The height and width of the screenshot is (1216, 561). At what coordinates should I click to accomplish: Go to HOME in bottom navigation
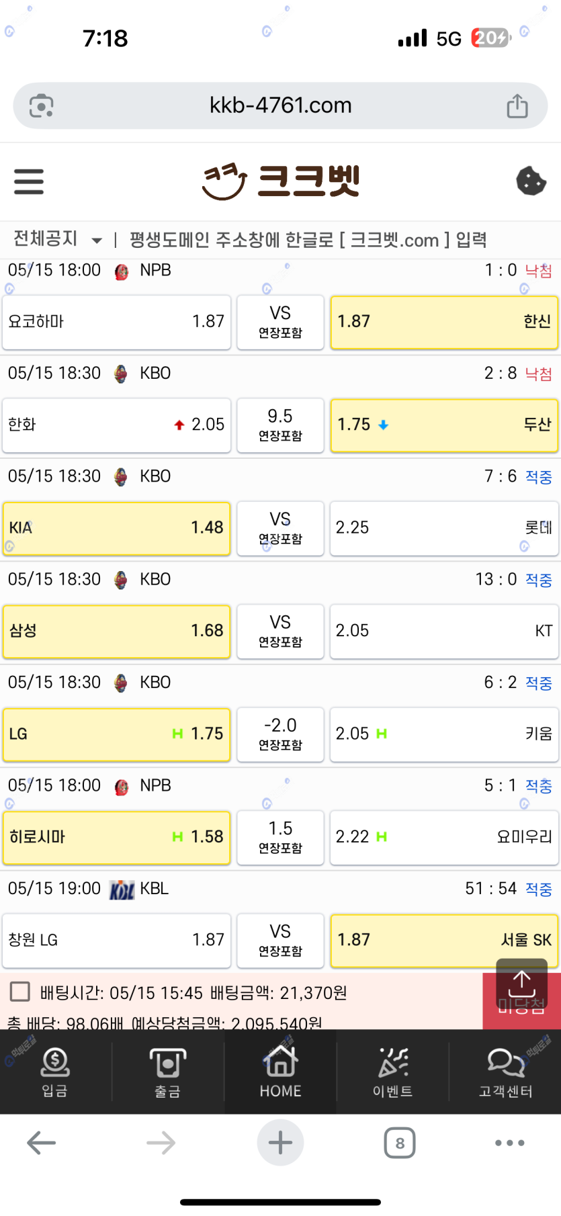tap(280, 1072)
